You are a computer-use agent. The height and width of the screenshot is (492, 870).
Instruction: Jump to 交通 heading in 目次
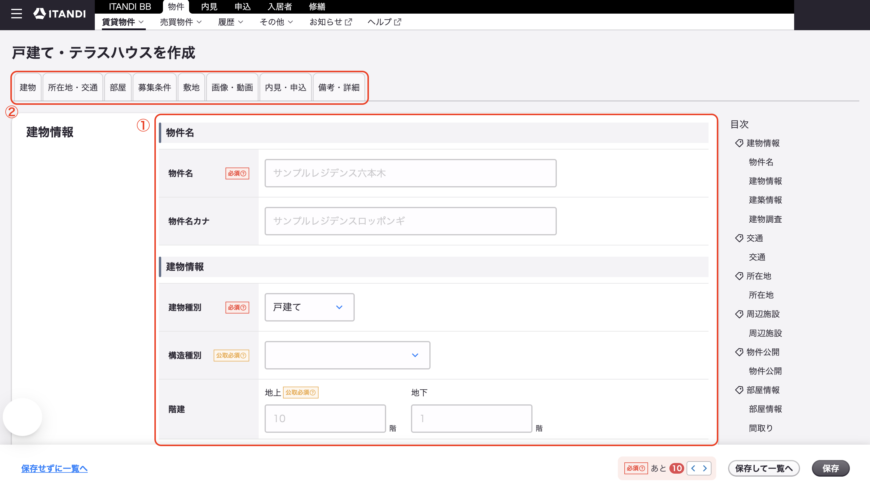(x=755, y=238)
